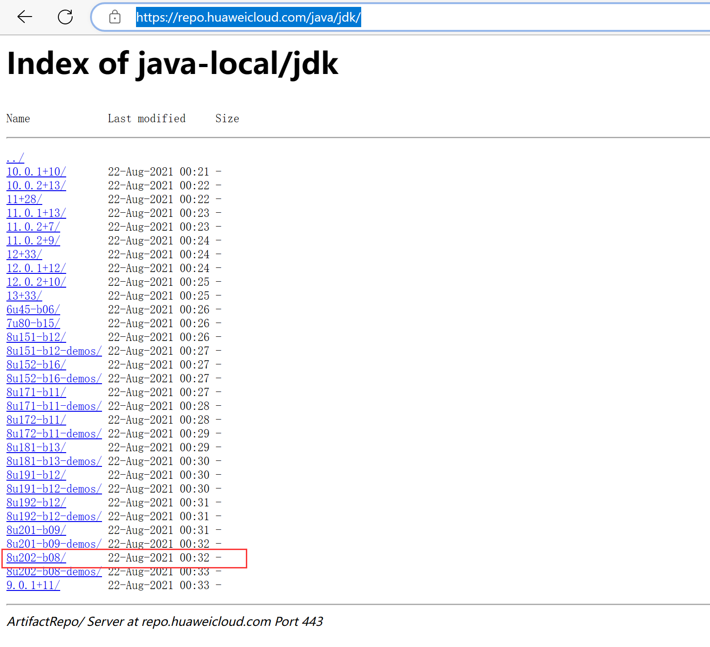Open the 11.0.2+7/ directory
Viewport: 710px width, 647px height.
click(x=33, y=227)
